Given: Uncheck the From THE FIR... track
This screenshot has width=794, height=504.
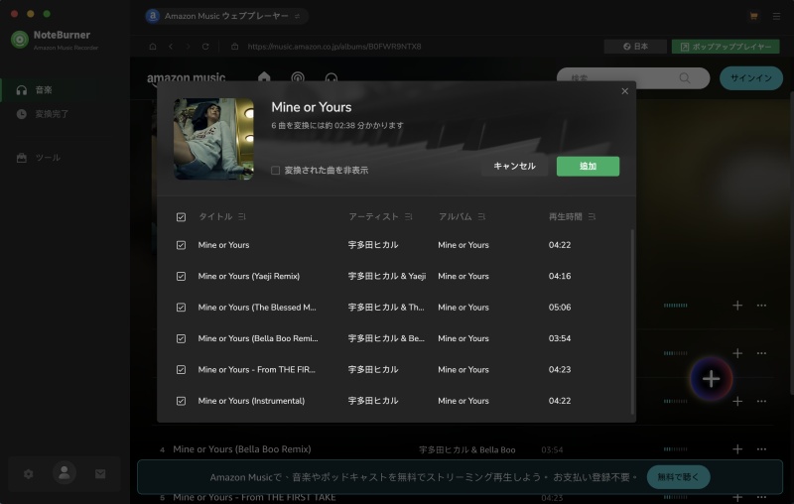Looking at the screenshot, I should point(181,369).
